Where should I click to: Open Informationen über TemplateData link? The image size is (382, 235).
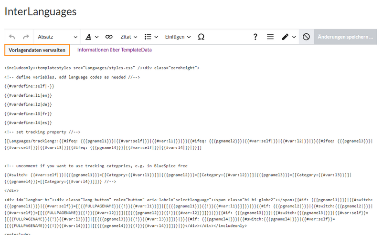click(x=115, y=50)
